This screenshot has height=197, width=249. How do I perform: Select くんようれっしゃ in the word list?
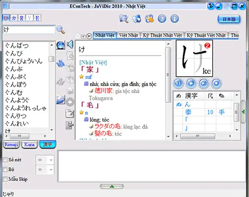pos(26,108)
